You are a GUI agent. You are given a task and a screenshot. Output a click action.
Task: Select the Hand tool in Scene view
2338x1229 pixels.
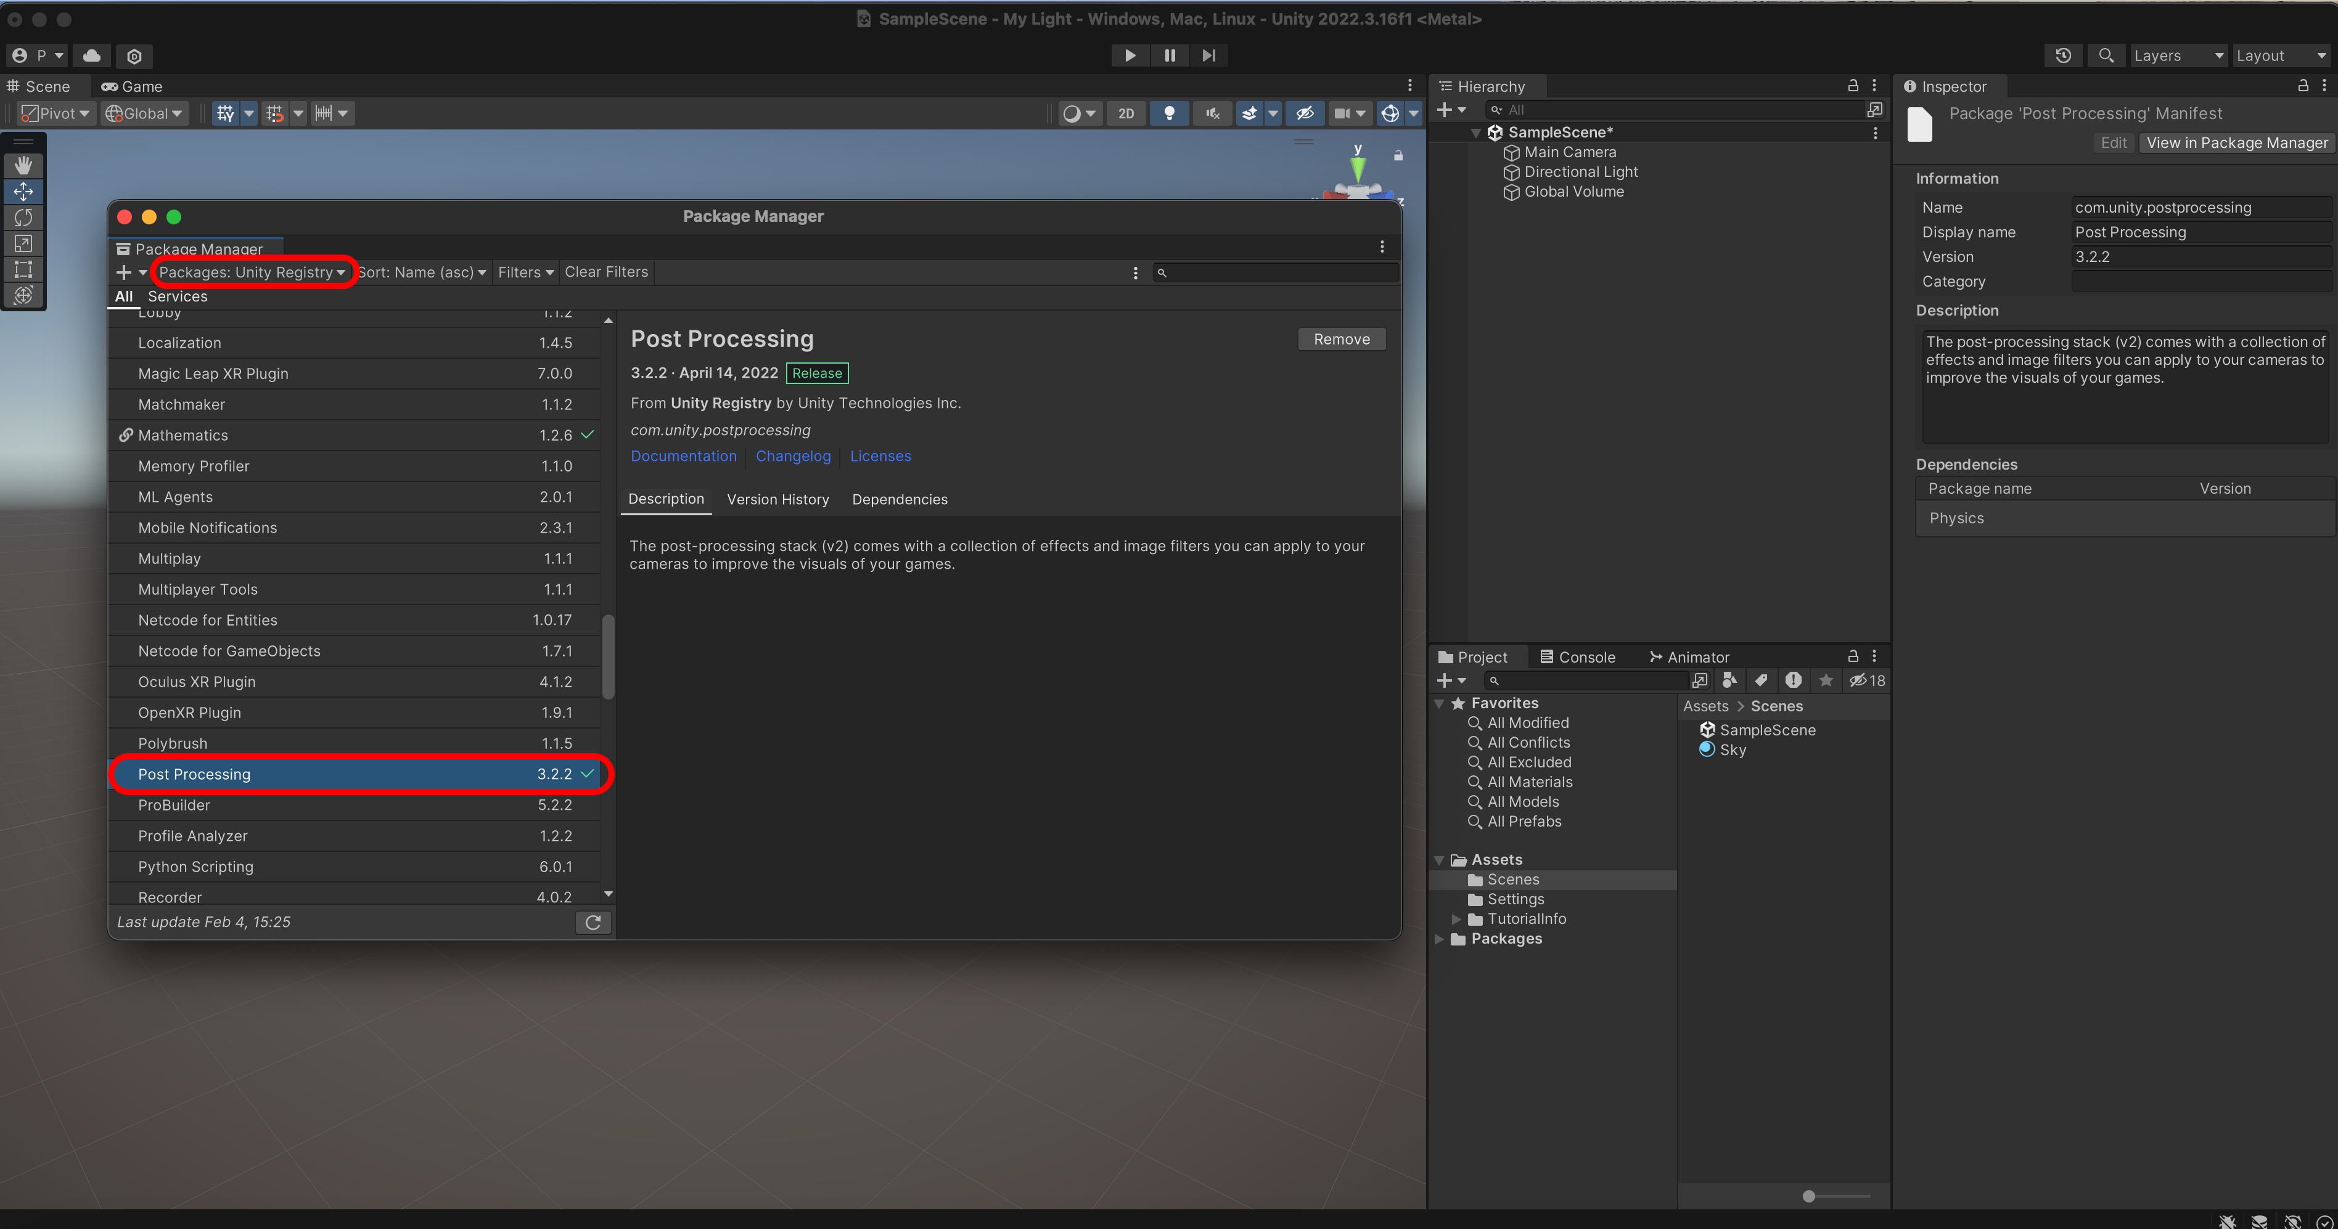click(x=23, y=165)
